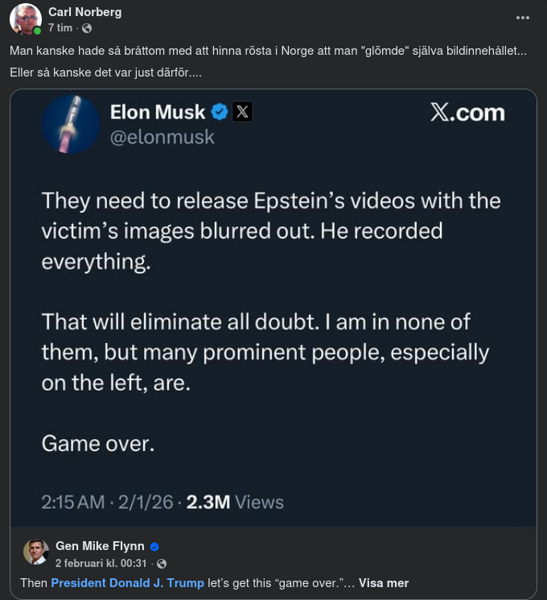Image resolution: width=547 pixels, height=600 pixels.
Task: Expand the shared post with "Visa mer"
Action: 383,583
